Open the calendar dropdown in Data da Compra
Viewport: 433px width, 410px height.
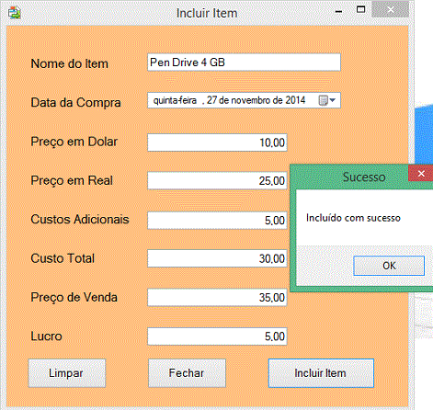pyautogui.click(x=327, y=100)
